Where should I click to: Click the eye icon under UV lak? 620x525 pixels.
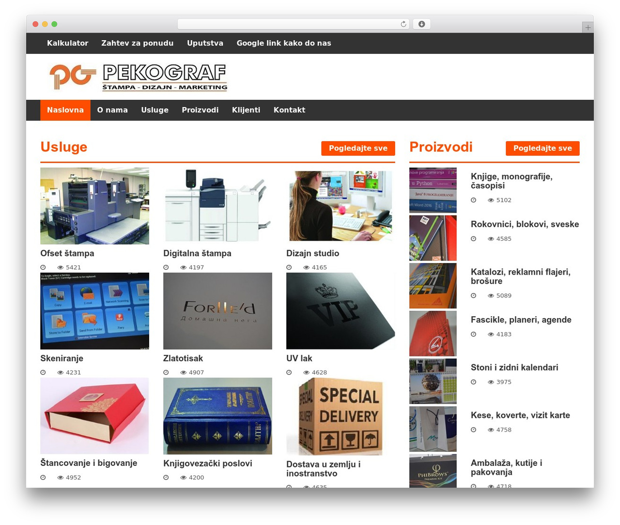click(307, 372)
